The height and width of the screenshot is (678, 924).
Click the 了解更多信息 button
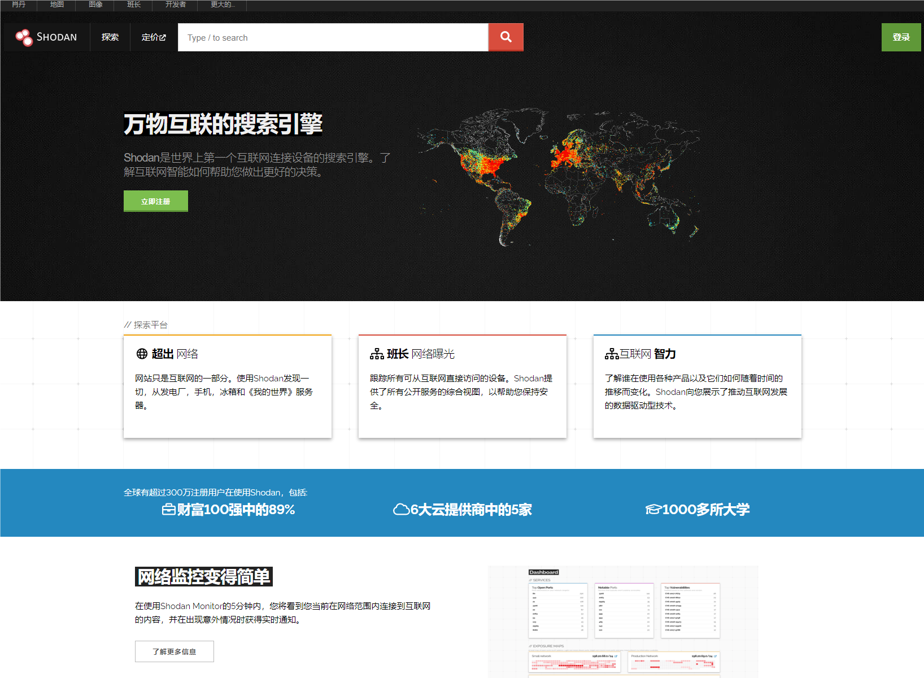[175, 651]
